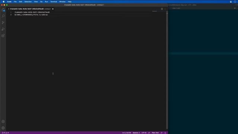The image size is (238, 134).
Task: Click the errors and warnings status indicator
Action: 5,133
